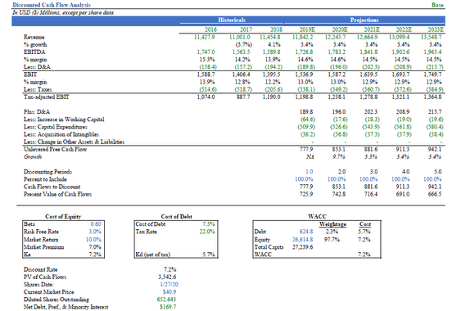Image resolution: width=466 pixels, height=311 pixels.
Task: Click Current Market Price $40.9
Action: tap(170, 291)
